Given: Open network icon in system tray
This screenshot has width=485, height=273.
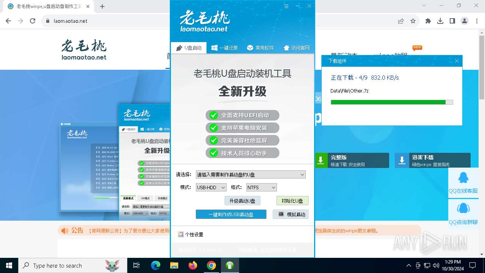Looking at the screenshot, I should tap(427, 265).
